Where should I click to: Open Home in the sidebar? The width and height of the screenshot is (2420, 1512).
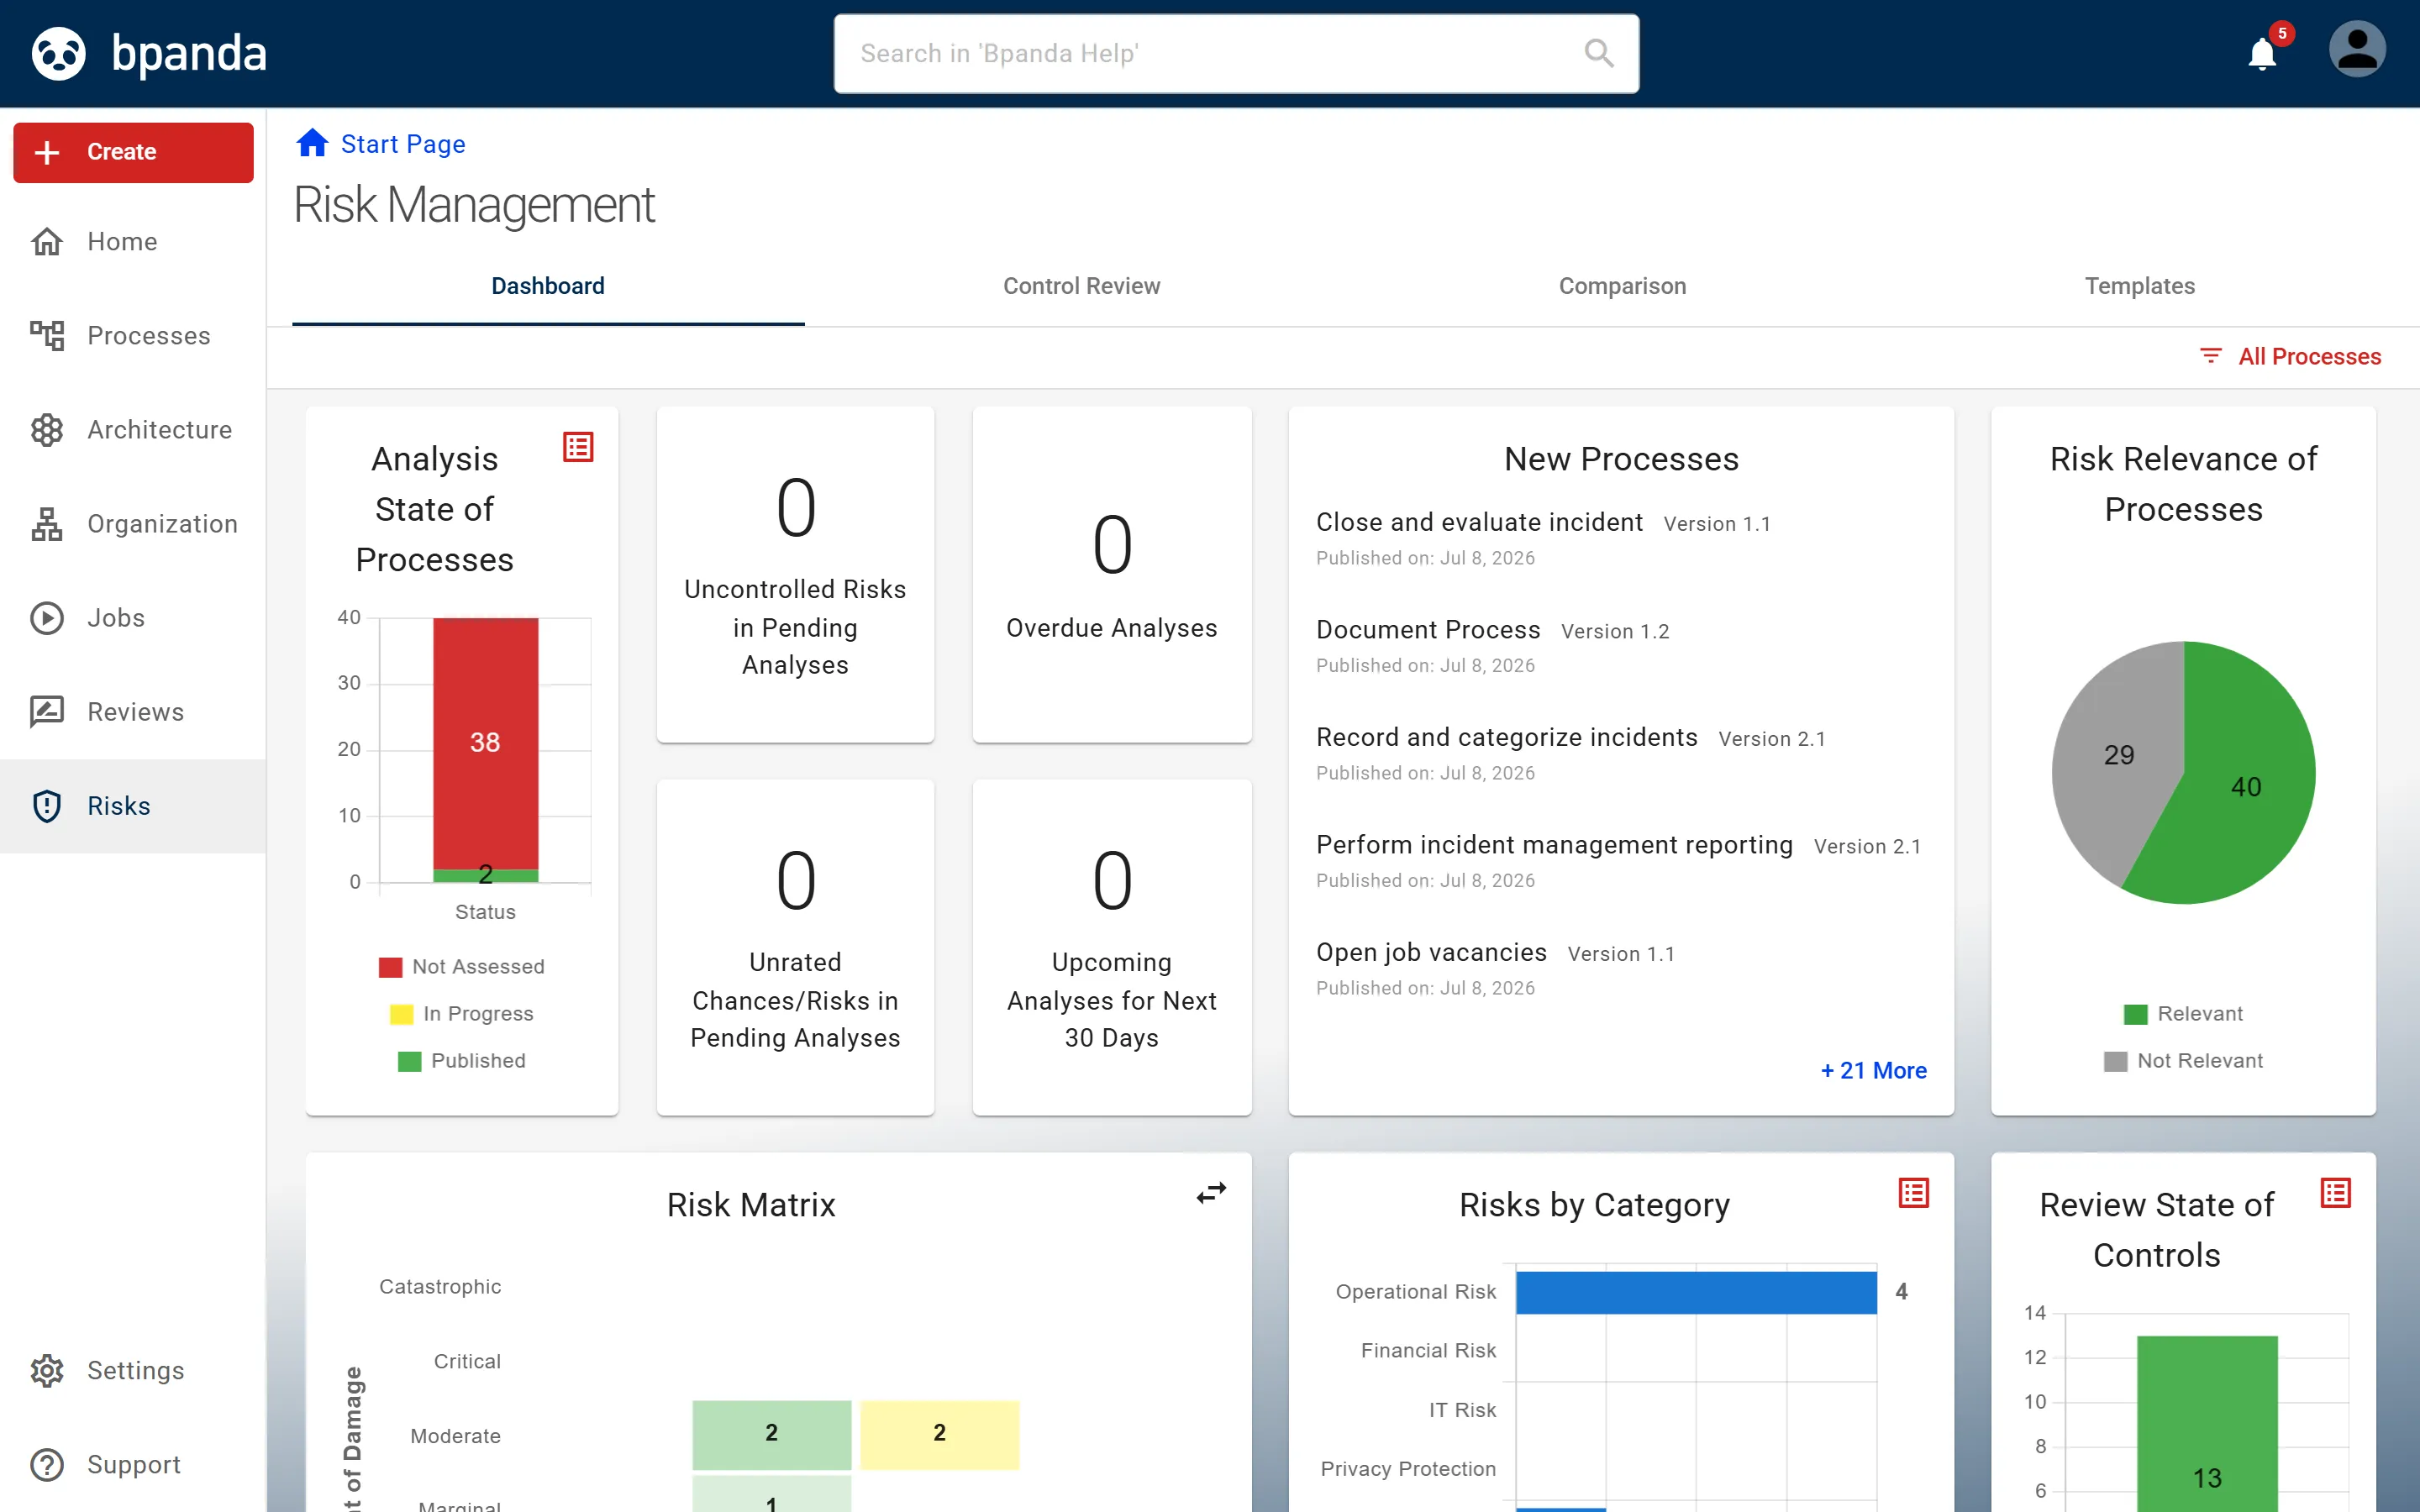tap(133, 242)
